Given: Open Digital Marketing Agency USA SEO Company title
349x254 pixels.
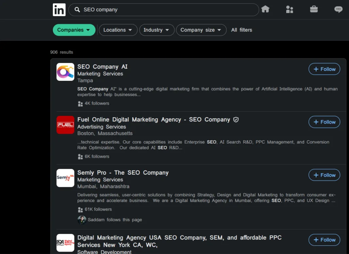Looking at the screenshot, I should 179,241.
